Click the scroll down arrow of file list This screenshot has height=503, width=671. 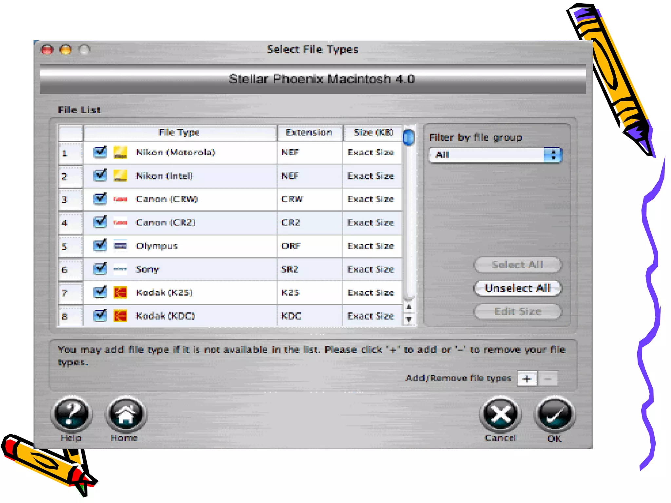409,319
